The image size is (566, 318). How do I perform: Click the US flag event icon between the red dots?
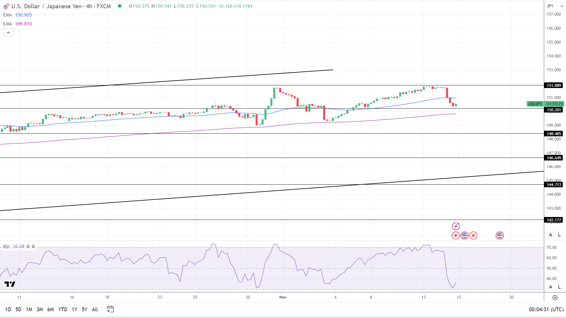(464, 235)
